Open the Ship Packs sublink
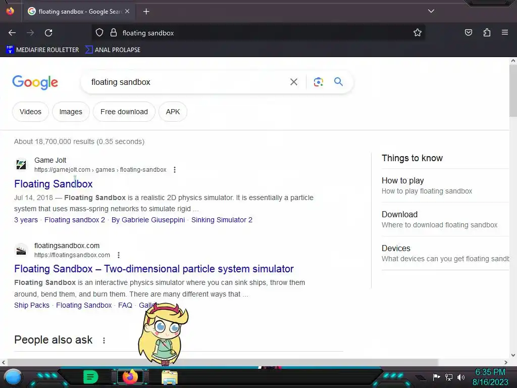Screen dimensions: 517x388 [x=32, y=305]
